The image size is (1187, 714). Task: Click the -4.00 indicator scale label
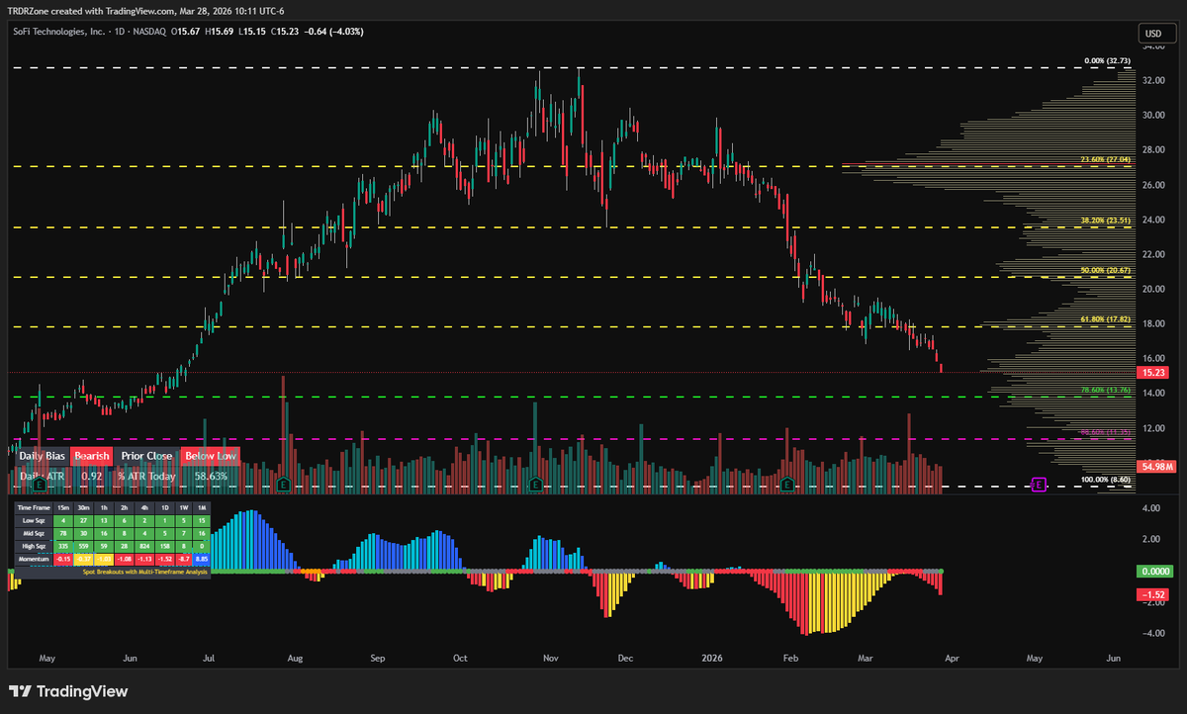point(1151,634)
